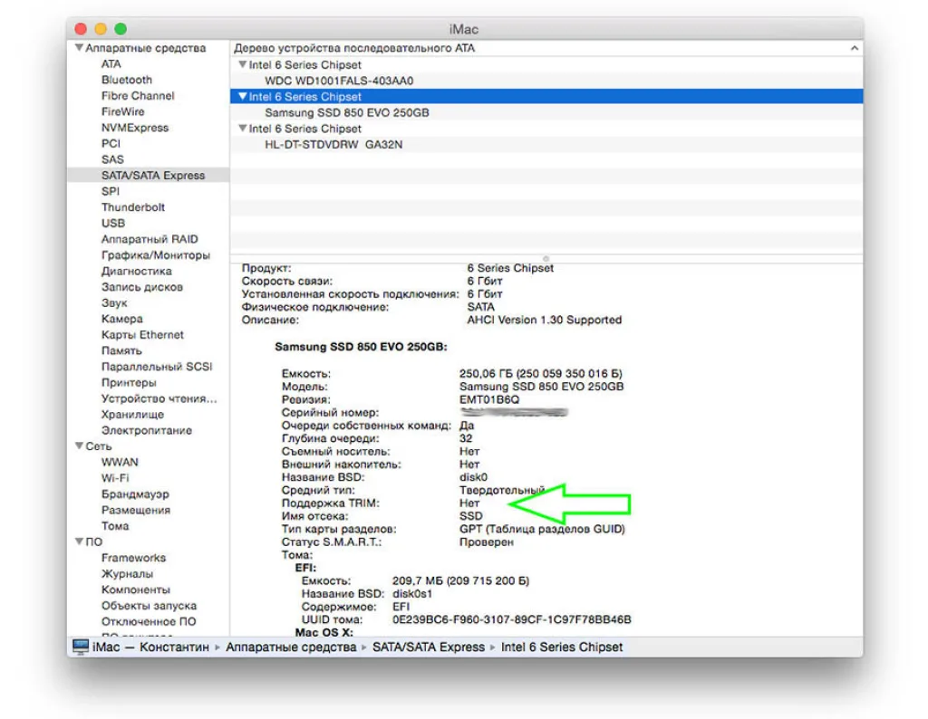The height and width of the screenshot is (719, 928).
Task: Open Брандмауэр in the sidebar
Action: coord(135,494)
